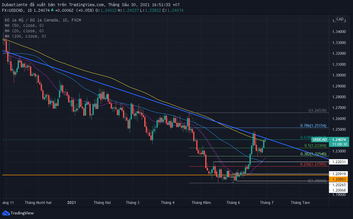Click the Fibonacci 0.382(1.22540) level label
Viewport: 353px width, 219px height.
pyautogui.click(x=313, y=154)
